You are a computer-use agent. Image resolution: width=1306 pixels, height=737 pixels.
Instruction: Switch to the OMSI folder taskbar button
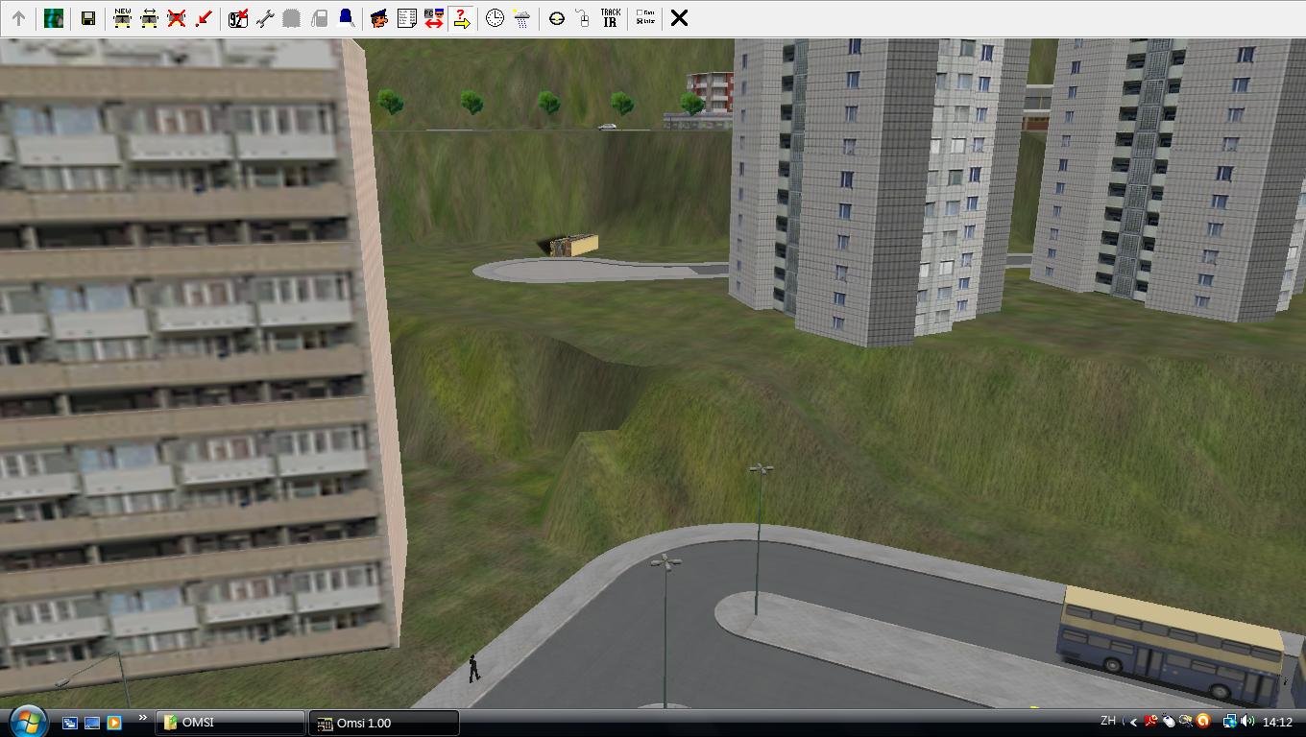pos(230,723)
